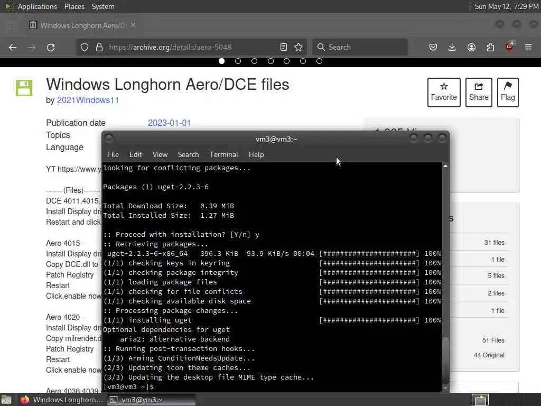Open Applications menu in top panel
The width and height of the screenshot is (541, 406).
38,6
